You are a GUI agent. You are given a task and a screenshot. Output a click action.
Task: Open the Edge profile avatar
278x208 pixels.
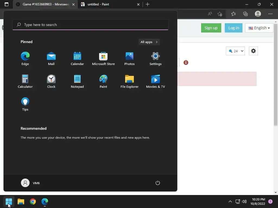[258, 14]
